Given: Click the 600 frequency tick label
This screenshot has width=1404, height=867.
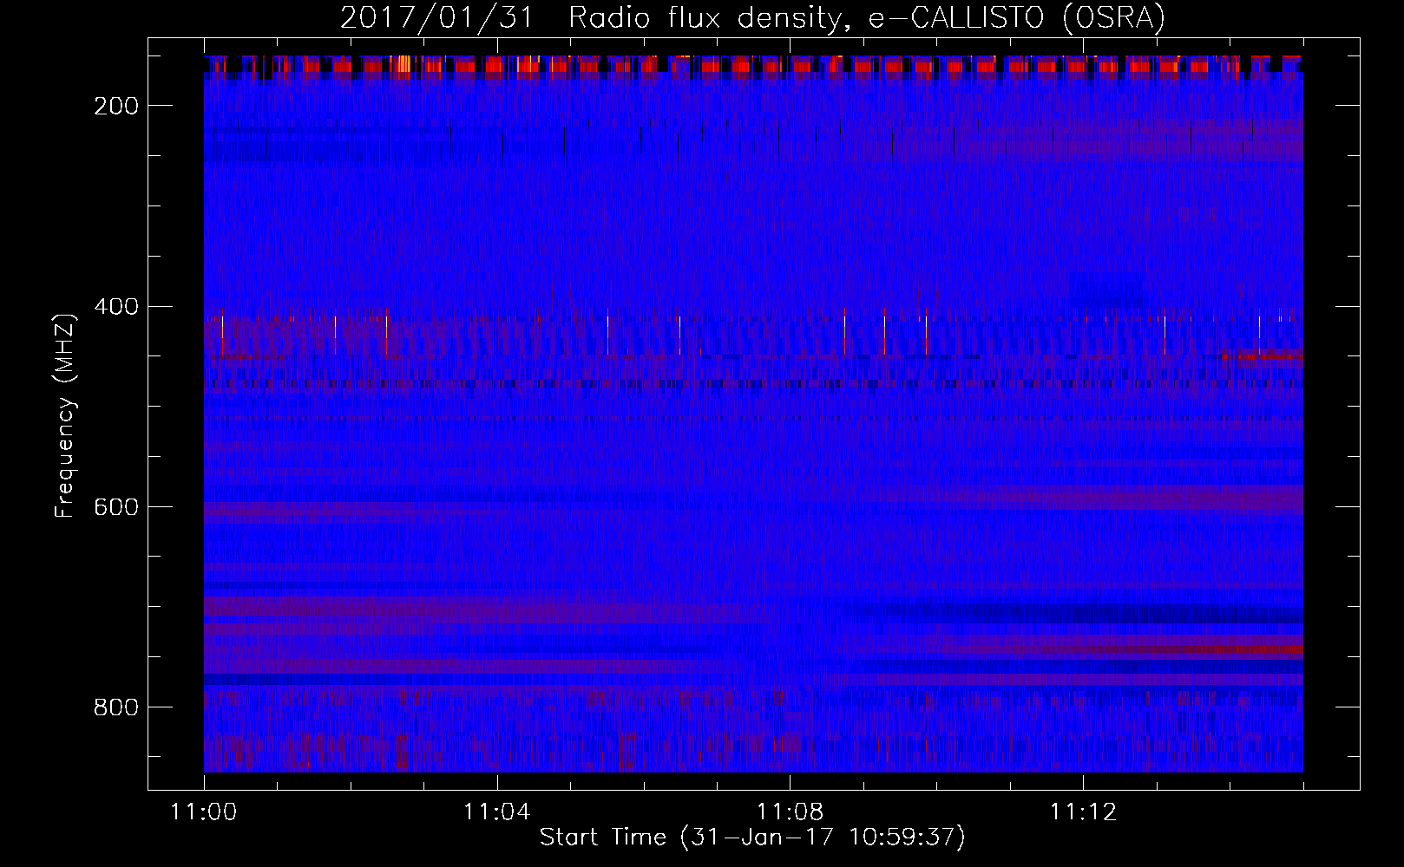Looking at the screenshot, I should tap(116, 507).
